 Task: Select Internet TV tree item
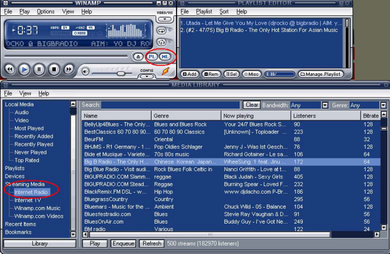28,200
